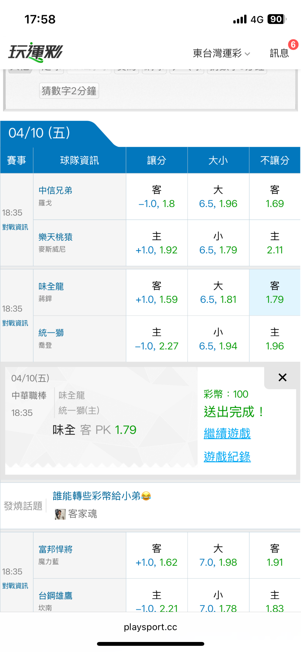Open 對戰資訊 for 味全龍 vs 統一獅

tap(15, 323)
